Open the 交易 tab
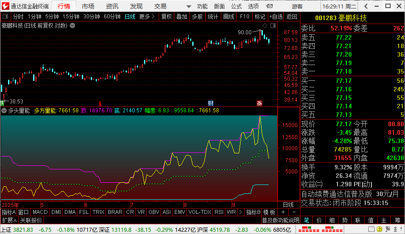 point(160,6)
